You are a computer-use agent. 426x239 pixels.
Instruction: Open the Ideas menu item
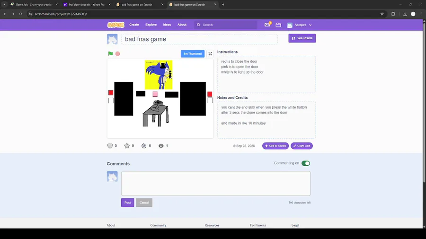pos(167,25)
